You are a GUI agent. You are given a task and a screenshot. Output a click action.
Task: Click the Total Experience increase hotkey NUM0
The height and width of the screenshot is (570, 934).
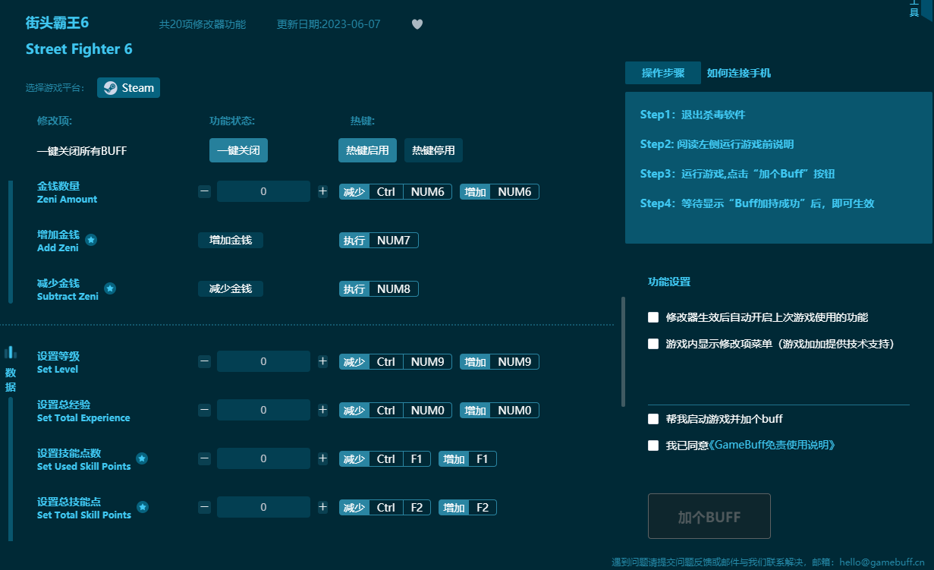click(x=499, y=411)
